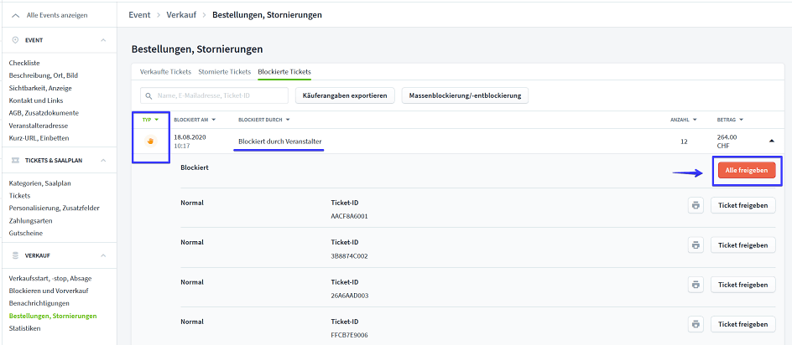Switch to Verkaufte Tickets tab
The height and width of the screenshot is (345, 792).
(165, 72)
